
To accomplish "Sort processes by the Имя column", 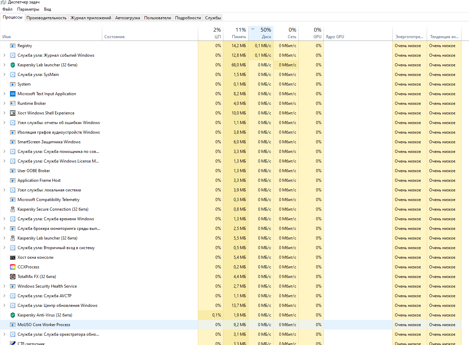I will click(51, 34).
